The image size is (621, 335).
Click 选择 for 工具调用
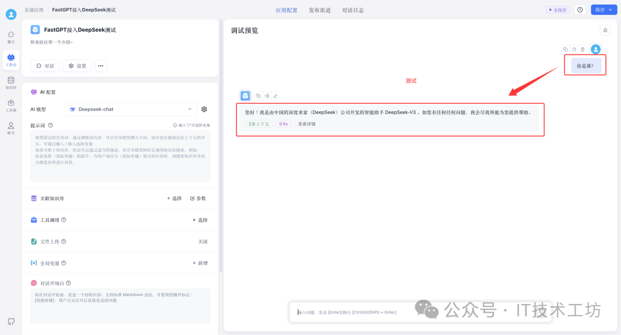[x=200, y=220]
